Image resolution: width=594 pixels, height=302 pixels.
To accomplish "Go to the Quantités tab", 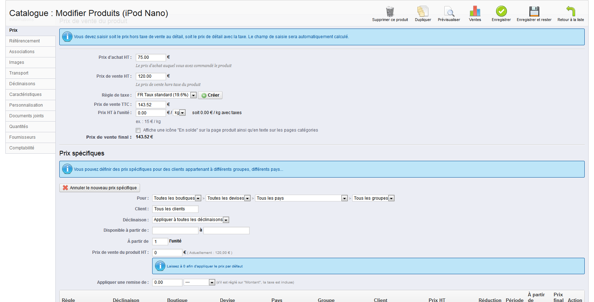I will pos(30,127).
